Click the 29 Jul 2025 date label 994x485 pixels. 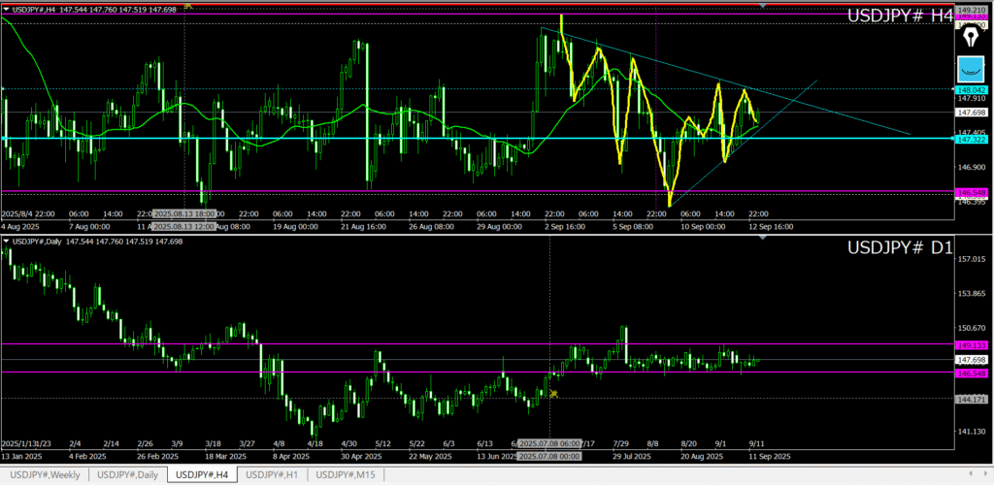tap(632, 456)
